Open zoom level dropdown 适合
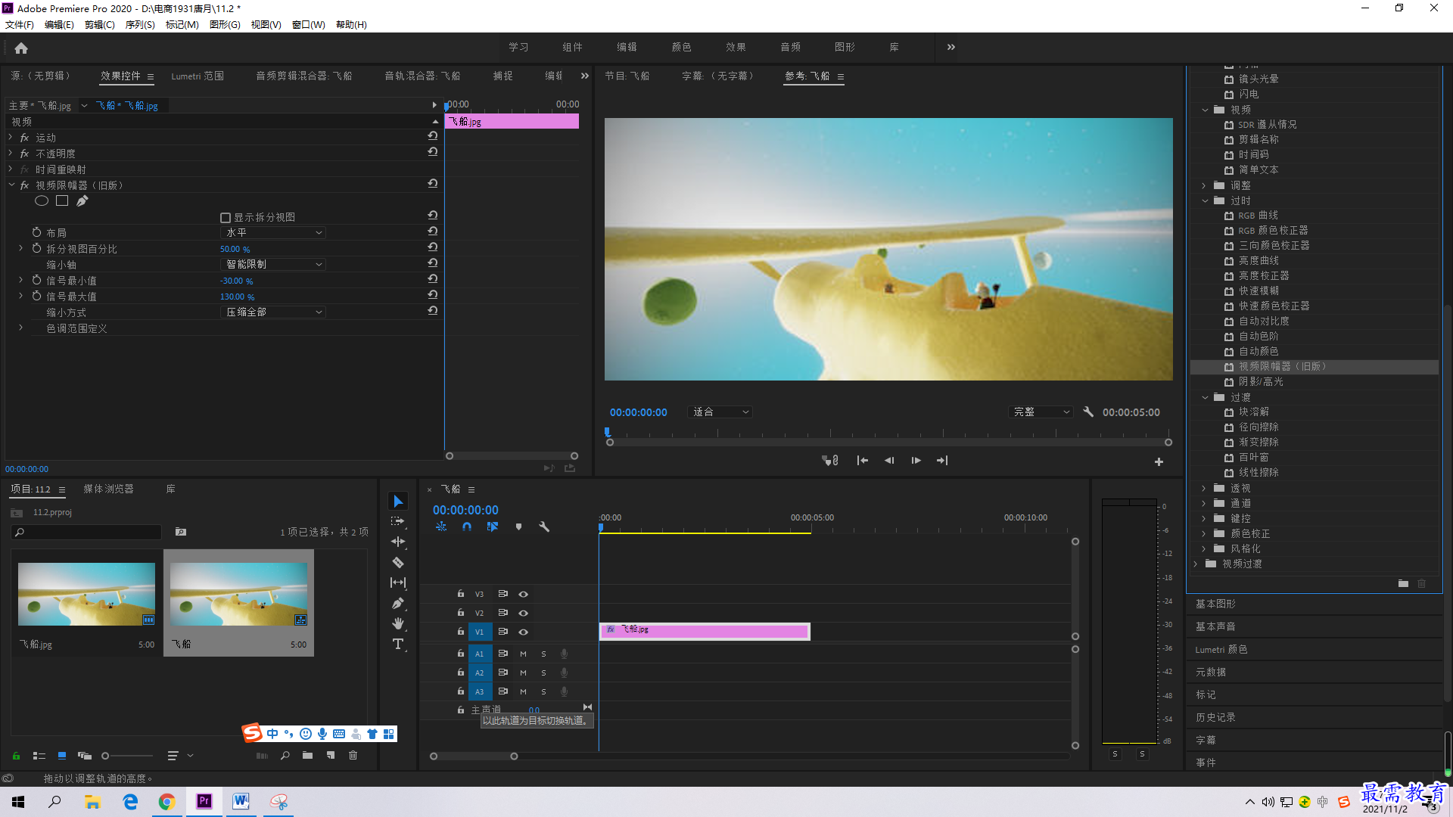Image resolution: width=1453 pixels, height=817 pixels. click(x=720, y=412)
